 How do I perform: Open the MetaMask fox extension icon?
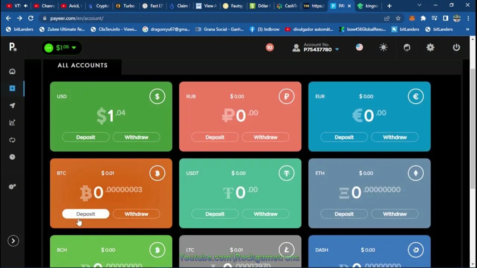[x=412, y=18]
